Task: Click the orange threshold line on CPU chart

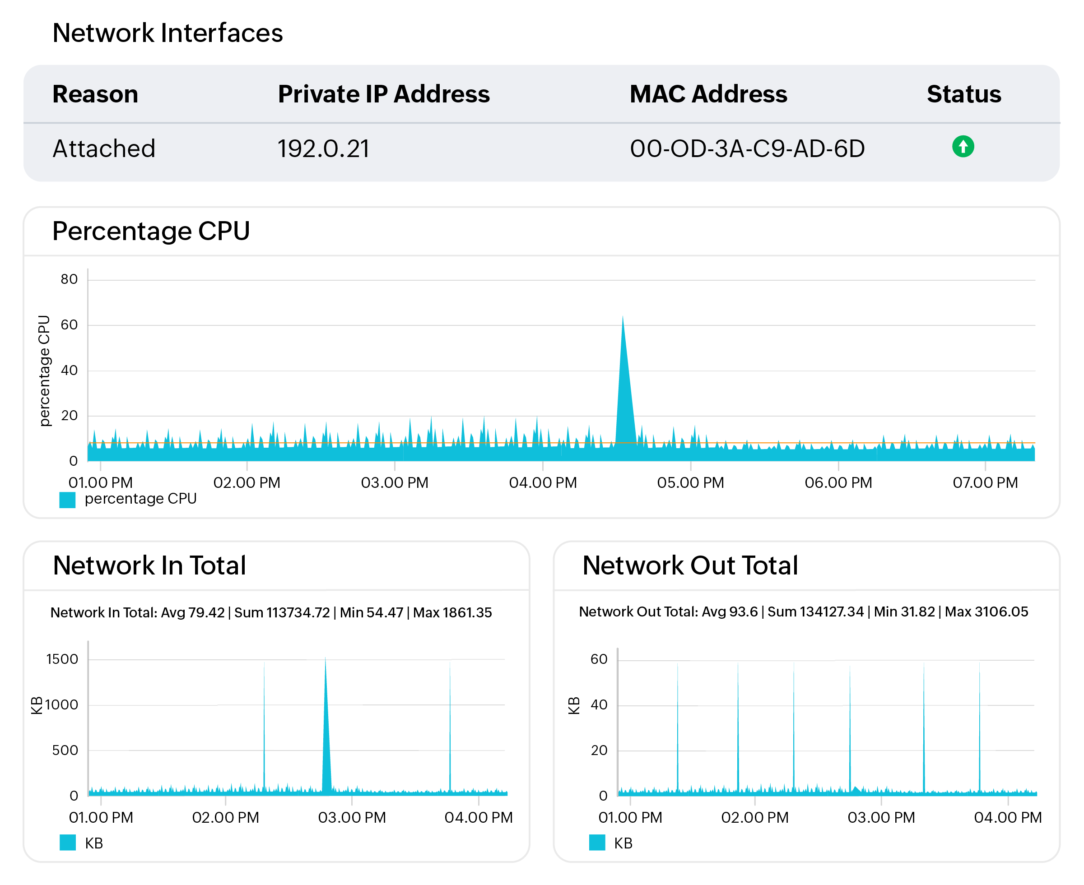Action: pos(561,443)
